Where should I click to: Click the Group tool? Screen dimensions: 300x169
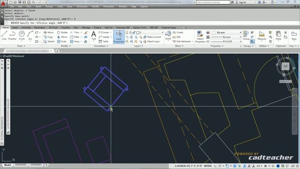tap(246, 36)
